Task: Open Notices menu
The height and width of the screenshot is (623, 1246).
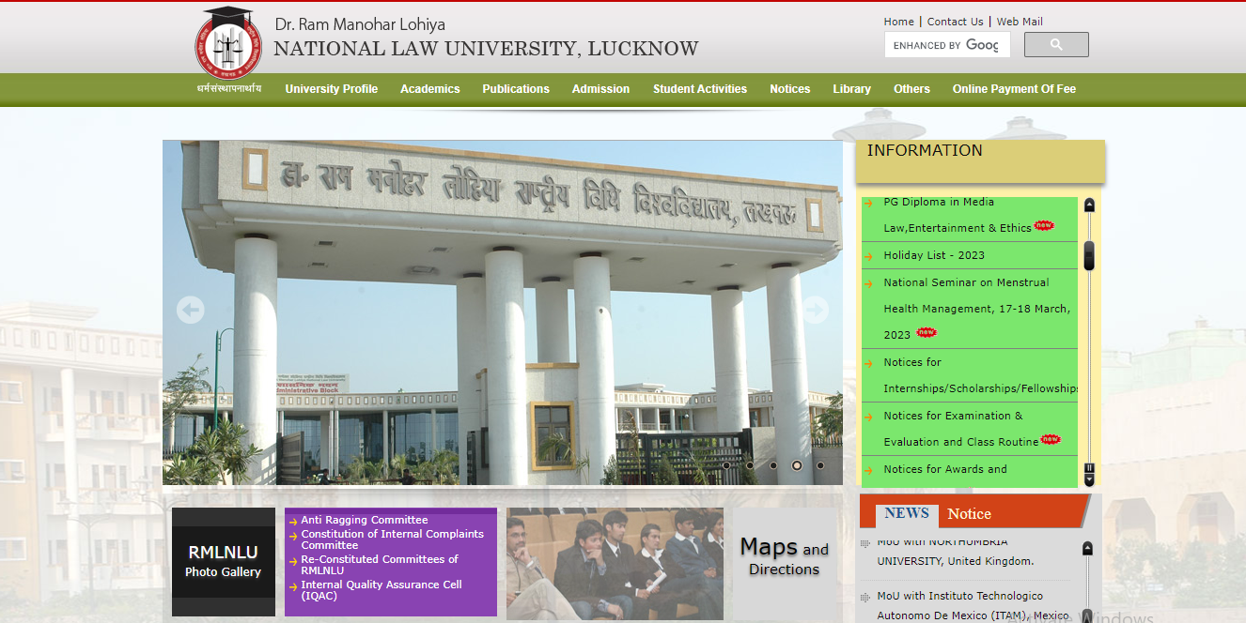Action: (790, 89)
